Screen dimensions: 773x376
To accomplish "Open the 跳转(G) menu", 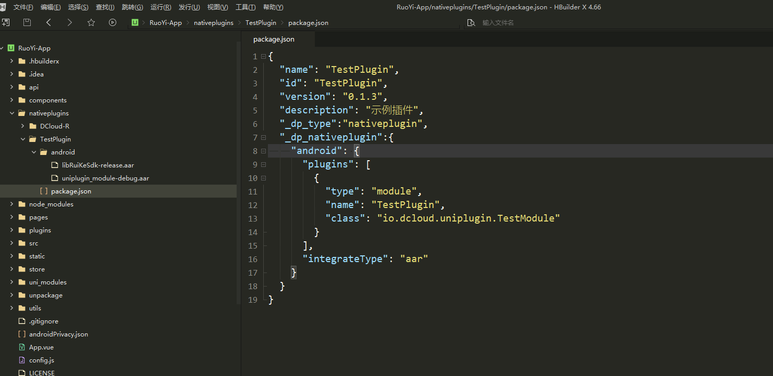I will [132, 7].
